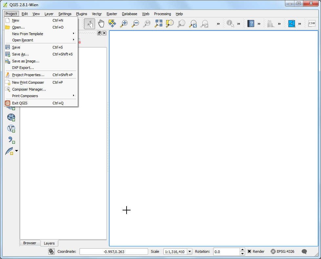Viewport: 321px width, 259px height.
Task: Open the Processing menu
Action: (x=162, y=14)
